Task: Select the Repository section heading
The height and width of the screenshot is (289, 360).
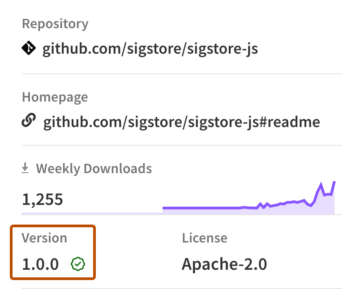Action: (x=55, y=23)
